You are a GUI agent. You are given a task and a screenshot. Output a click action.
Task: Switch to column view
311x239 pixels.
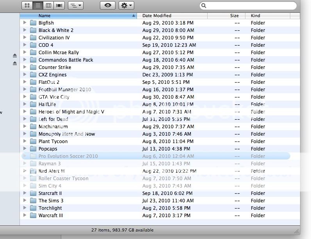(x=48, y=5)
